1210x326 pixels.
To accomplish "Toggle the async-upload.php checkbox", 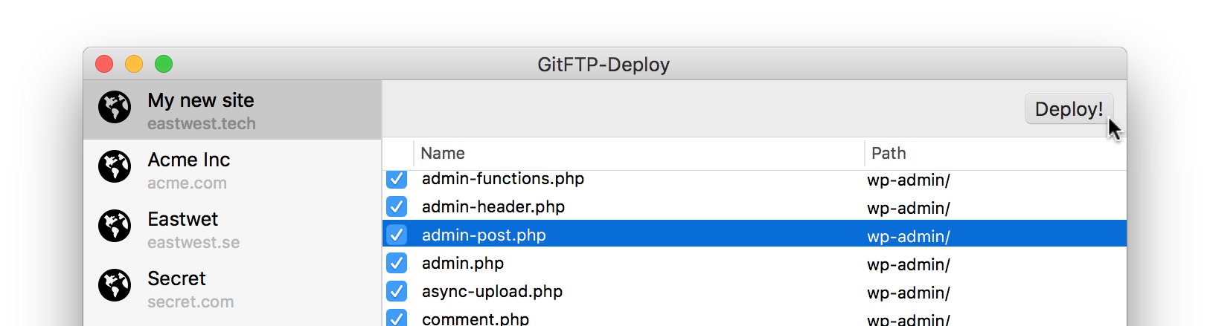I will pos(397,291).
